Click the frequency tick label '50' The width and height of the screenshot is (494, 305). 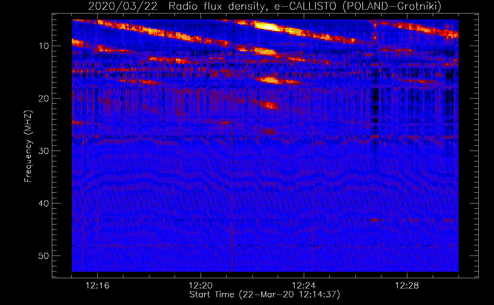pyautogui.click(x=44, y=256)
